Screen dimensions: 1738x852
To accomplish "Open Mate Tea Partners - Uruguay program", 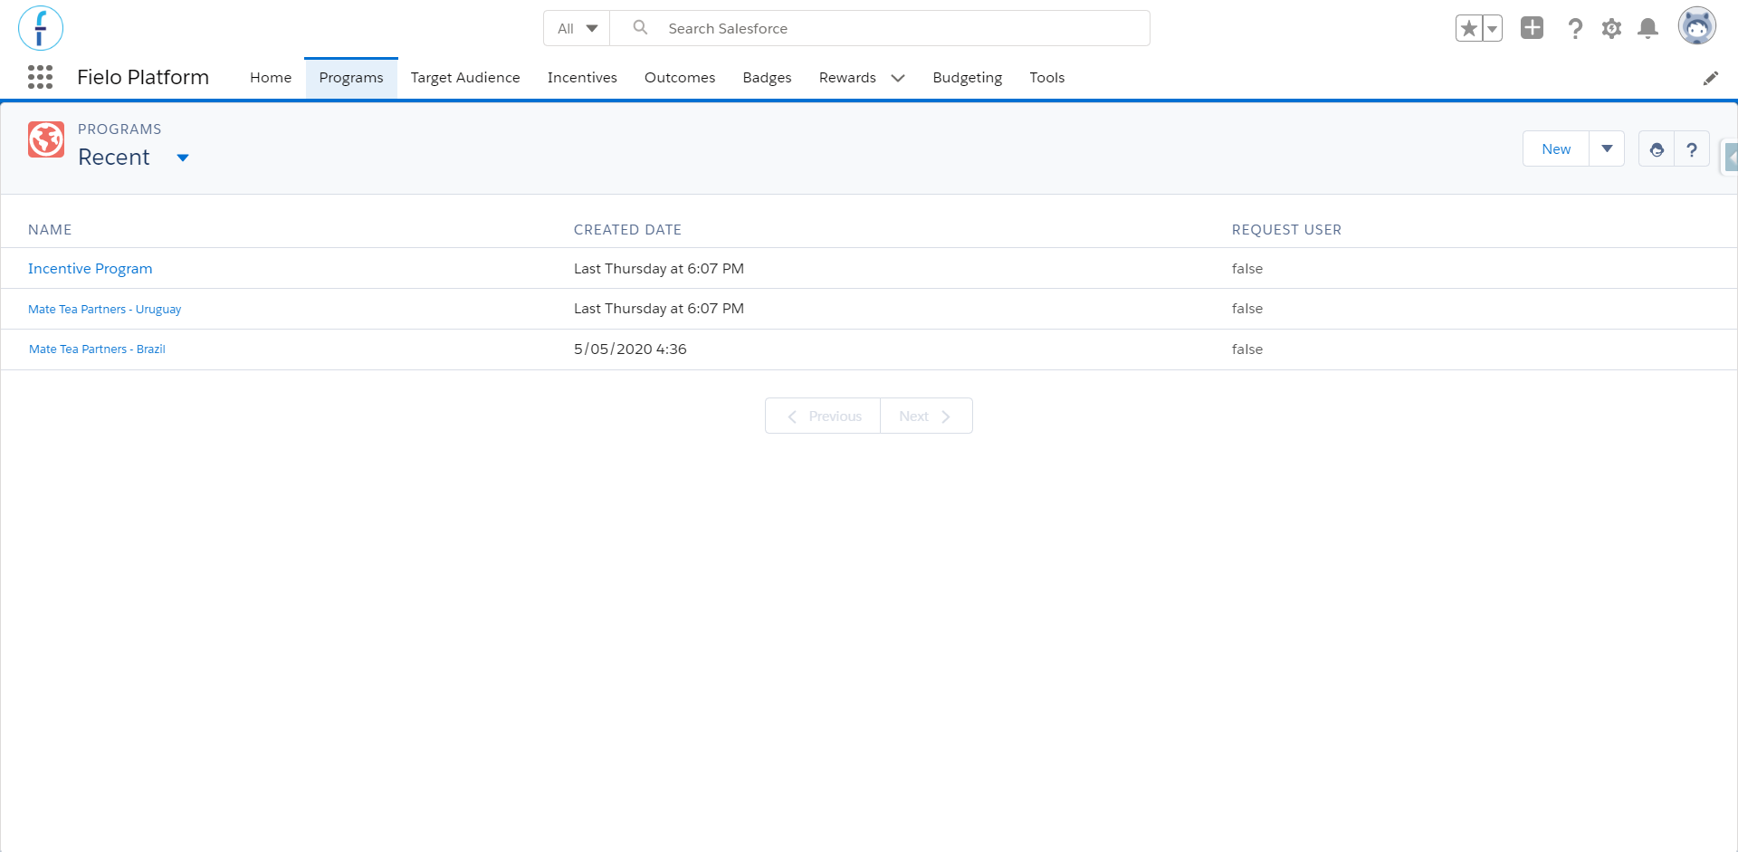I will [x=105, y=310].
